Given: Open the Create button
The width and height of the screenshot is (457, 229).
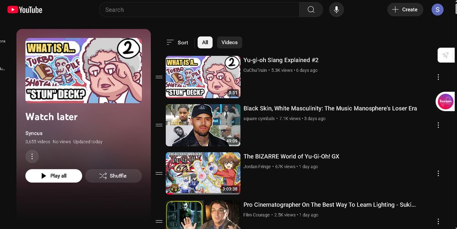Looking at the screenshot, I should tap(405, 10).
